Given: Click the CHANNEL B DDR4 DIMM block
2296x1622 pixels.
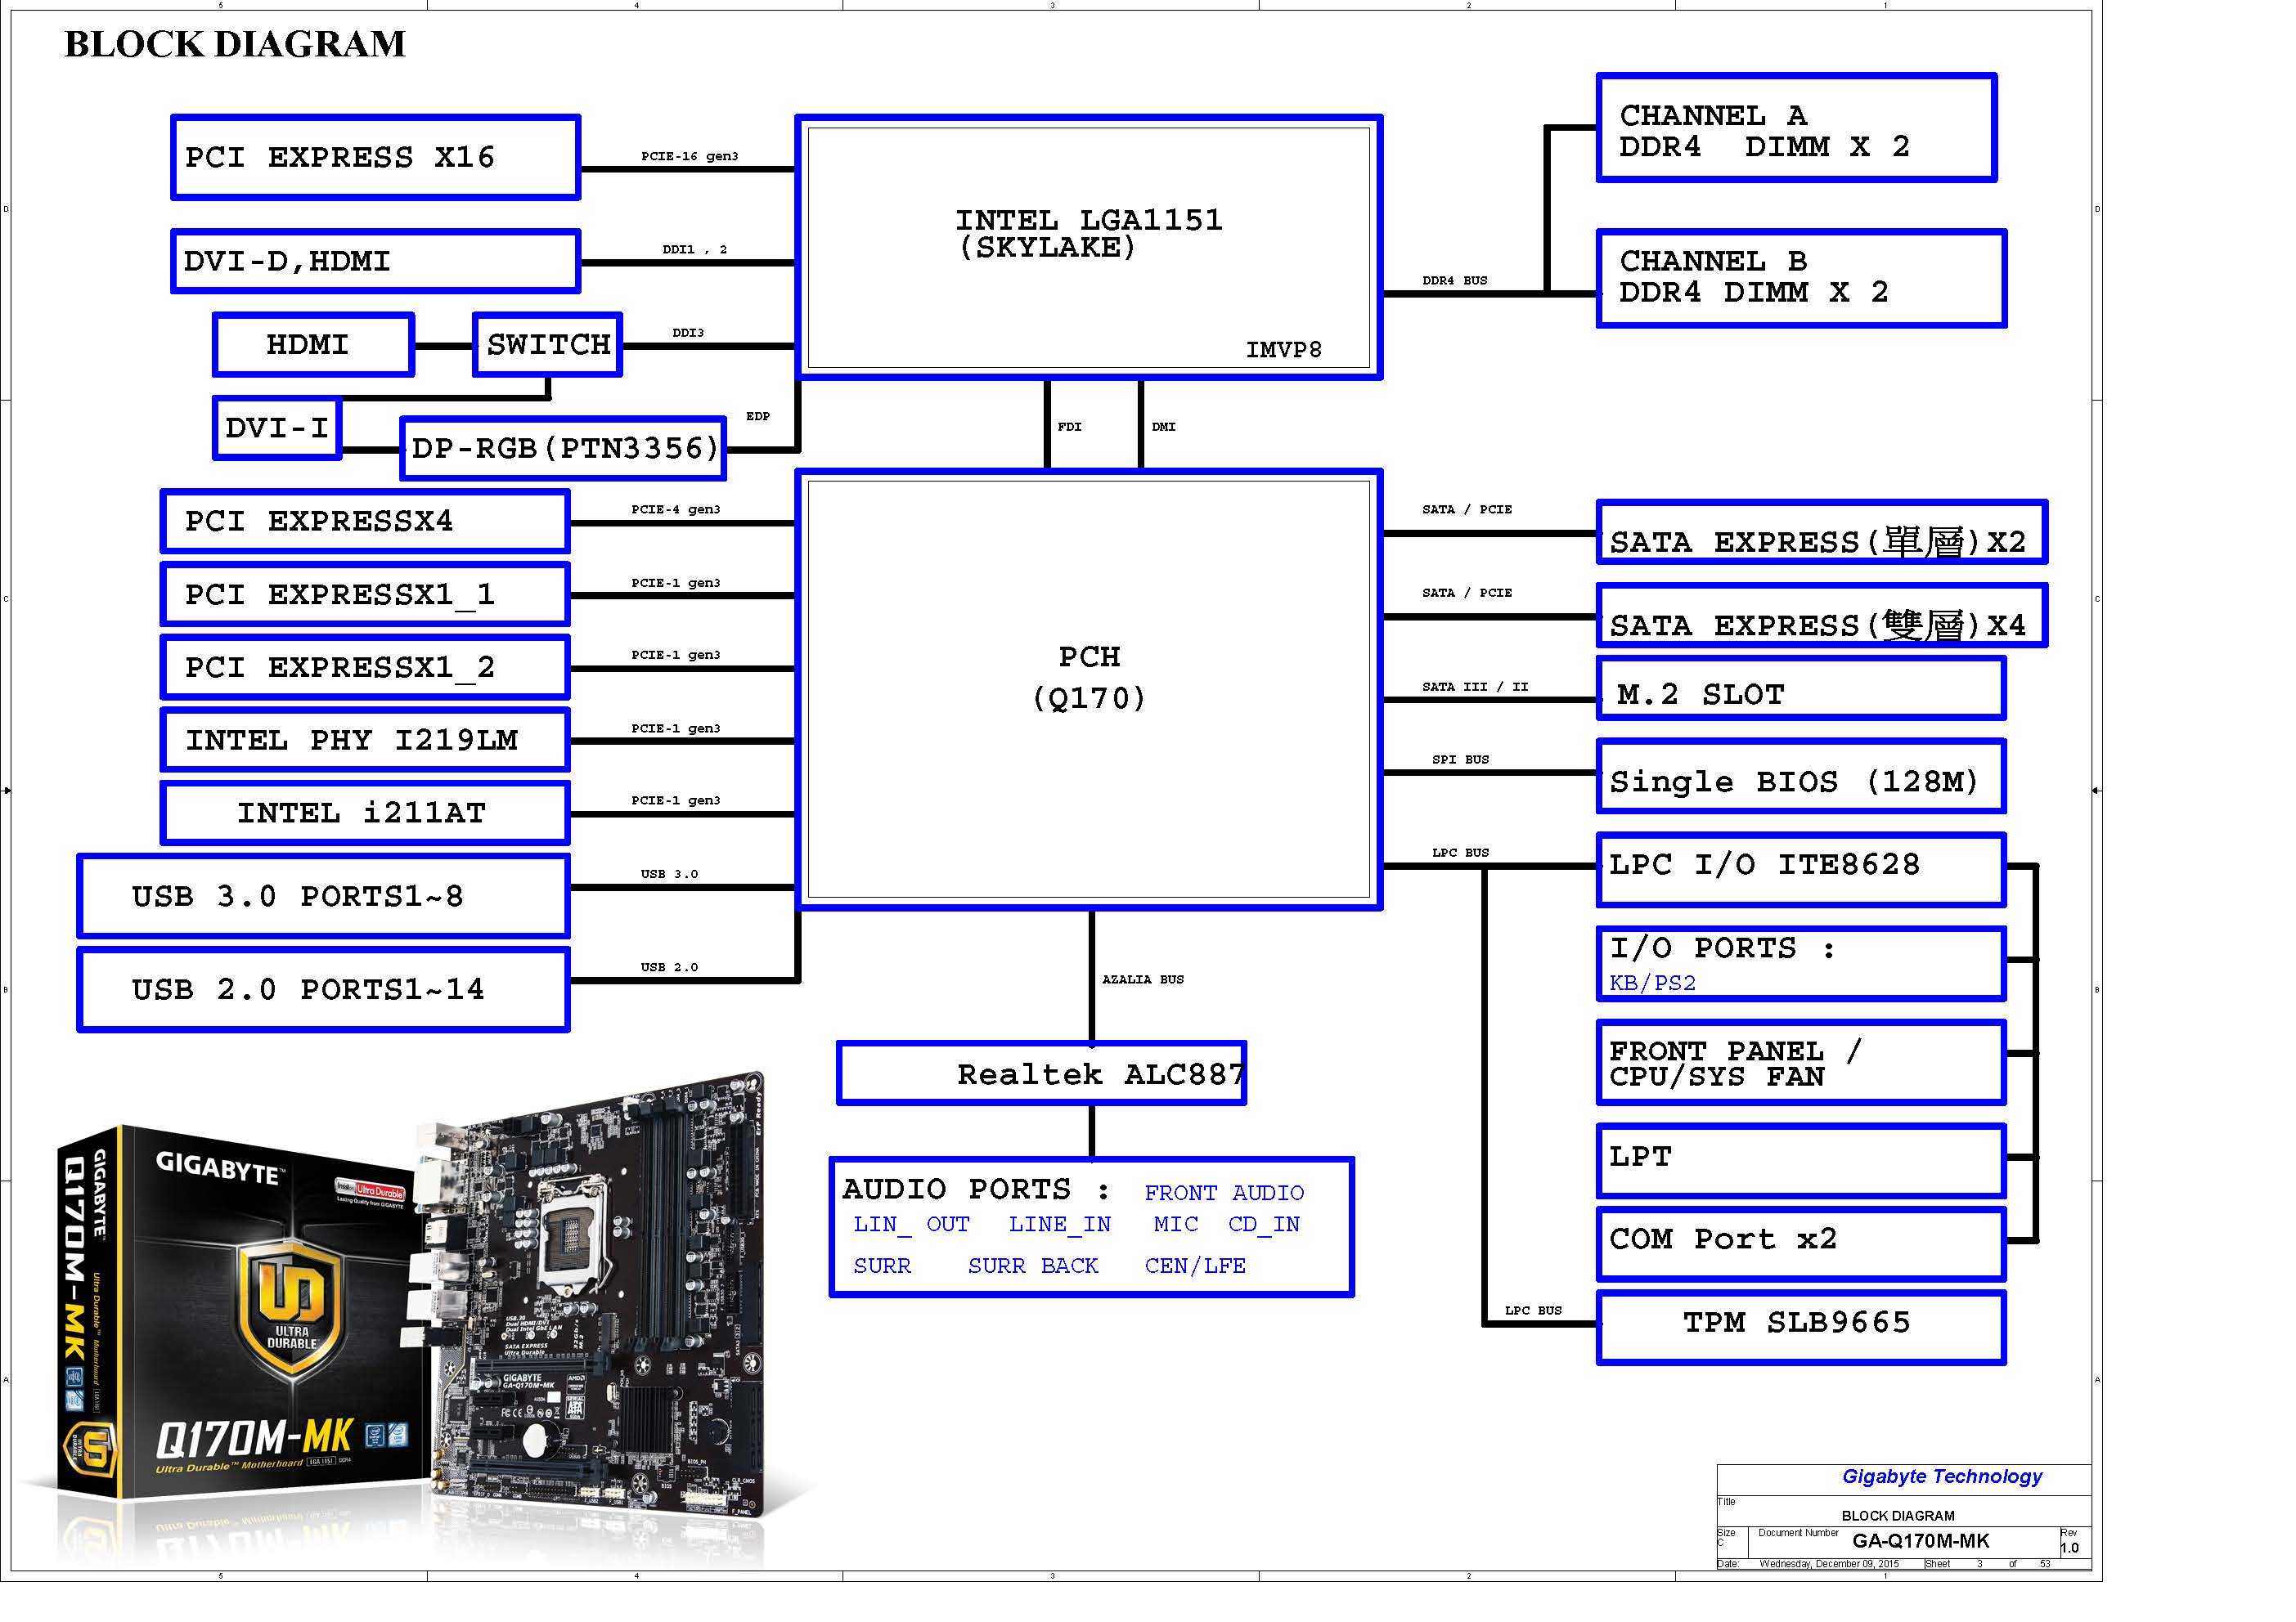Looking at the screenshot, I should pyautogui.click(x=1801, y=278).
